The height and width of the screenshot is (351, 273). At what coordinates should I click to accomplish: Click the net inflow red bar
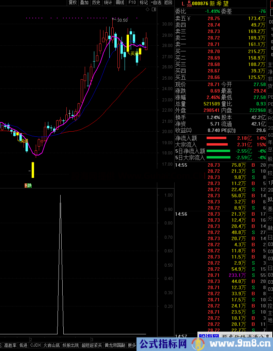pyautogui.click(x=216, y=138)
